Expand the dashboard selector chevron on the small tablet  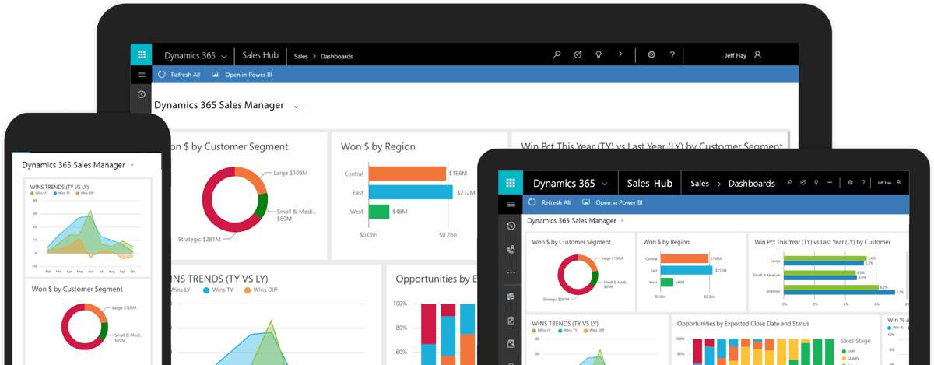tap(623, 222)
